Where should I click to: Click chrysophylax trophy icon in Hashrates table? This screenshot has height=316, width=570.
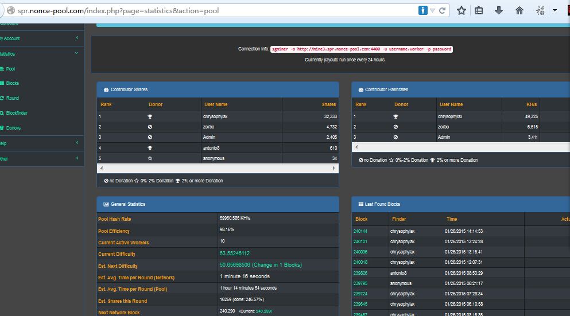tap(395, 116)
